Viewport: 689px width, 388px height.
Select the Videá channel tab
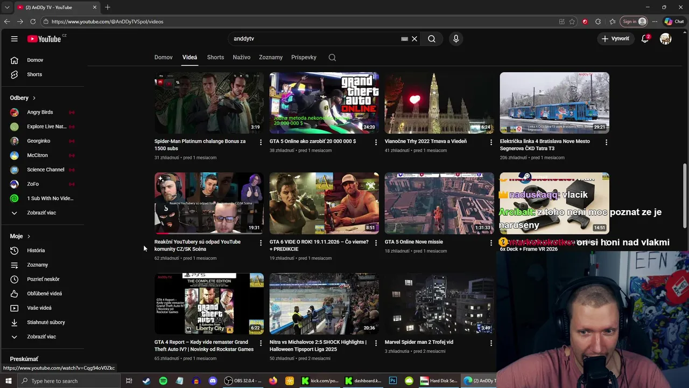click(x=189, y=57)
